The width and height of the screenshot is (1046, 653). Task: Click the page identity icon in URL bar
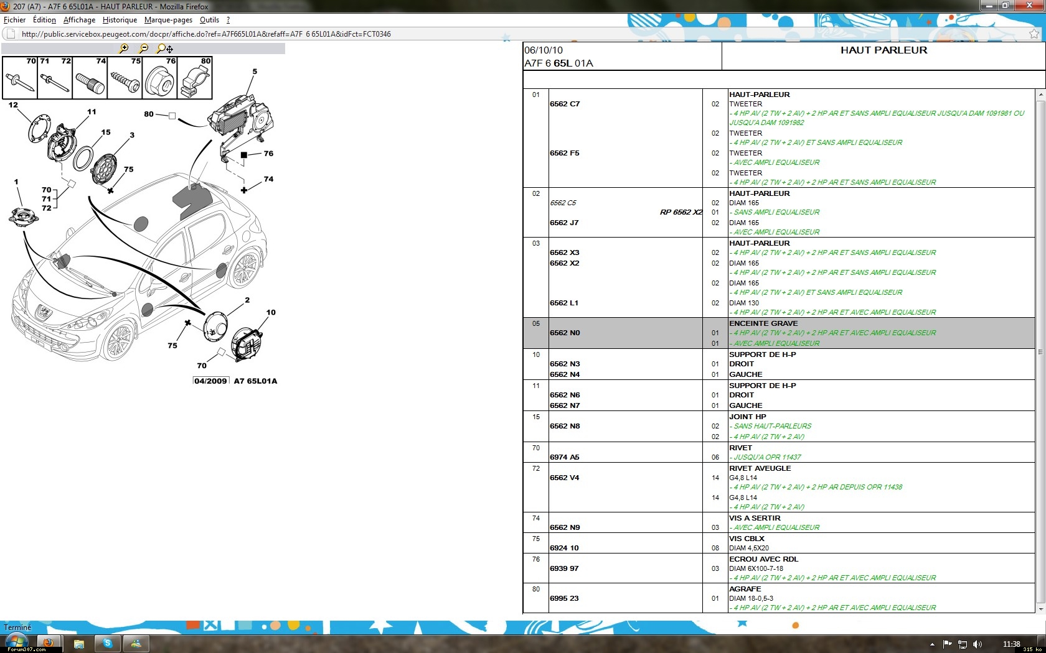pos(10,34)
